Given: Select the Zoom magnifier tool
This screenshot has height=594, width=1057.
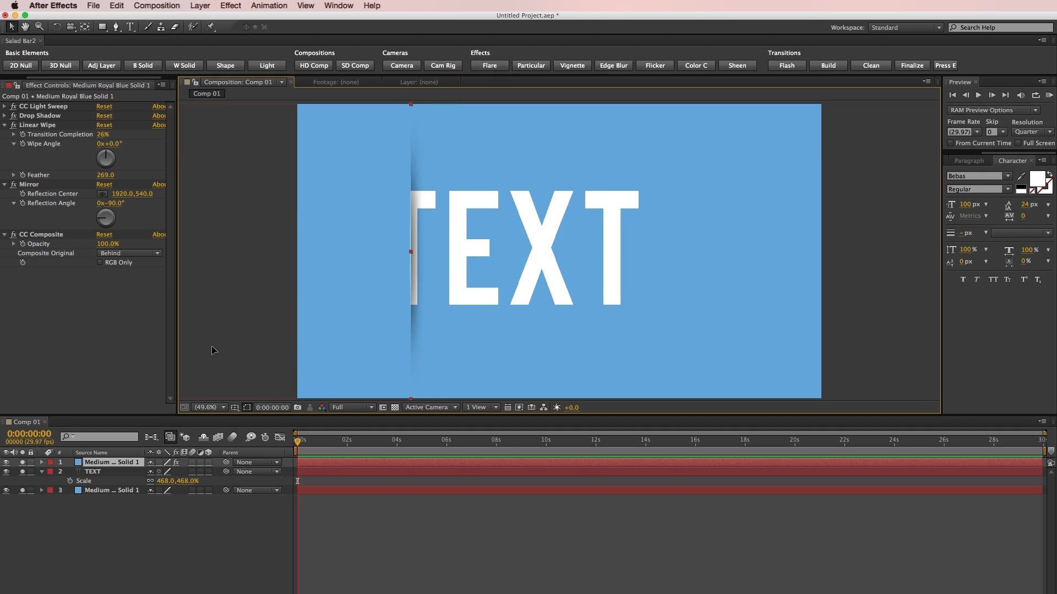Looking at the screenshot, I should (x=39, y=26).
